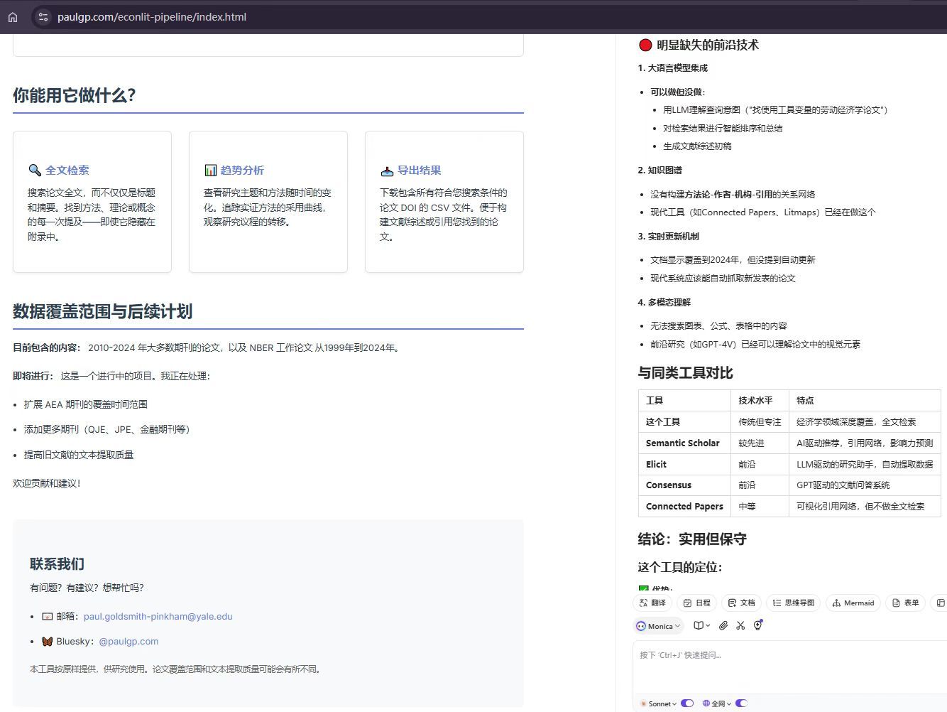Select the Mermaid diagram quick action

click(853, 603)
